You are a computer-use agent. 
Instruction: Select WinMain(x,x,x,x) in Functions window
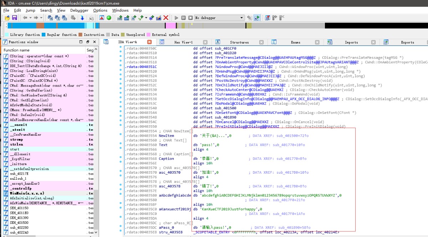[27, 193]
